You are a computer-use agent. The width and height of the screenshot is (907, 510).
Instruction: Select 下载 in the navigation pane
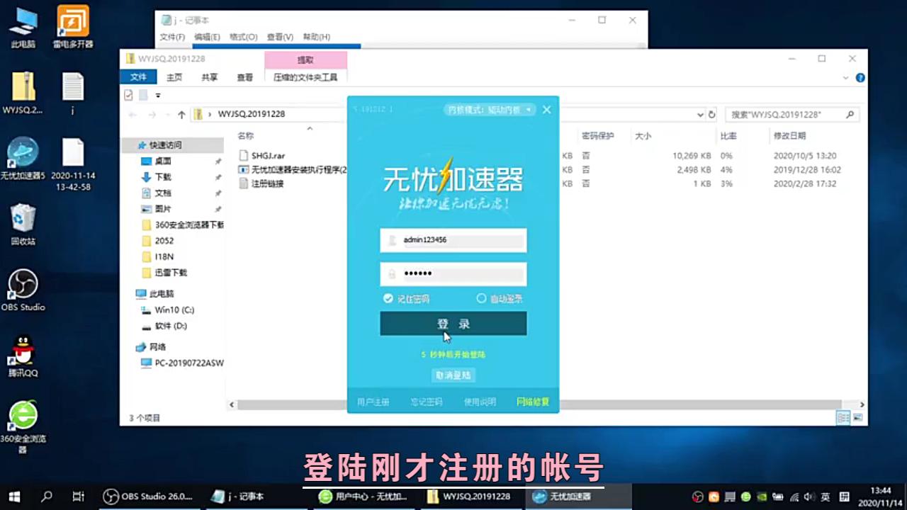163,177
